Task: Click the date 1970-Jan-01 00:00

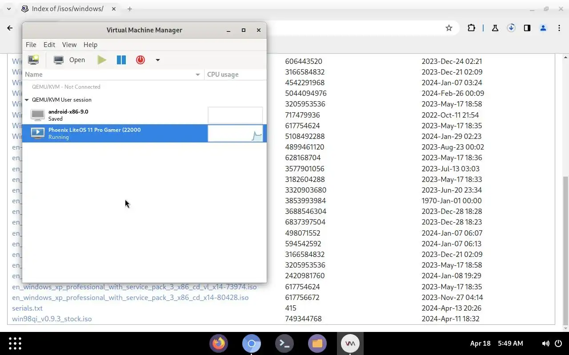Action: [x=452, y=201]
